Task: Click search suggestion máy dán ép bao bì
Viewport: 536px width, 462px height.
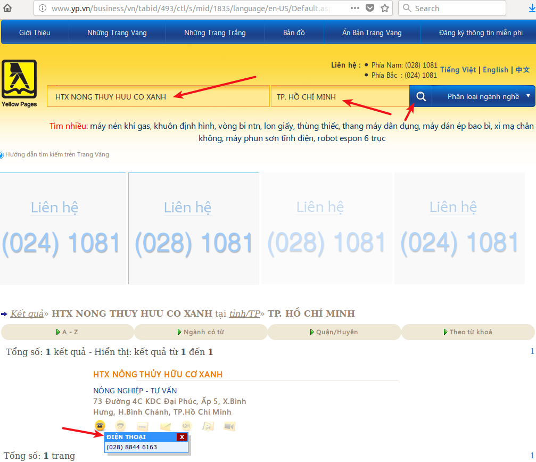Action: [457, 126]
